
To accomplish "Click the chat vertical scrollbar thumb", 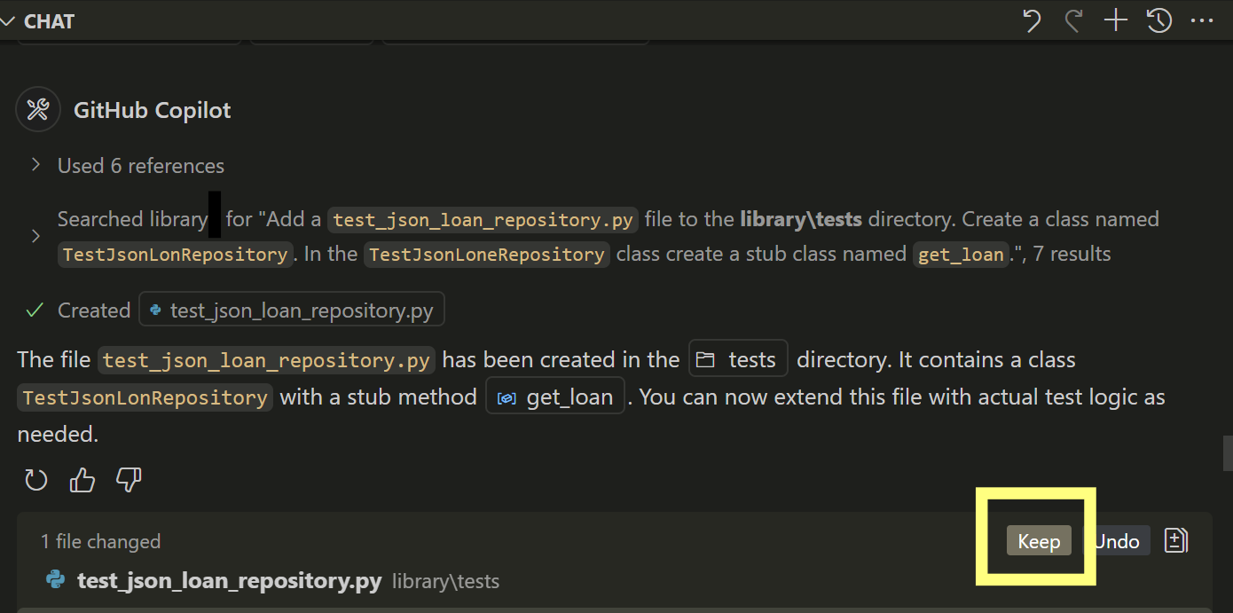I will pyautogui.click(x=1228, y=452).
